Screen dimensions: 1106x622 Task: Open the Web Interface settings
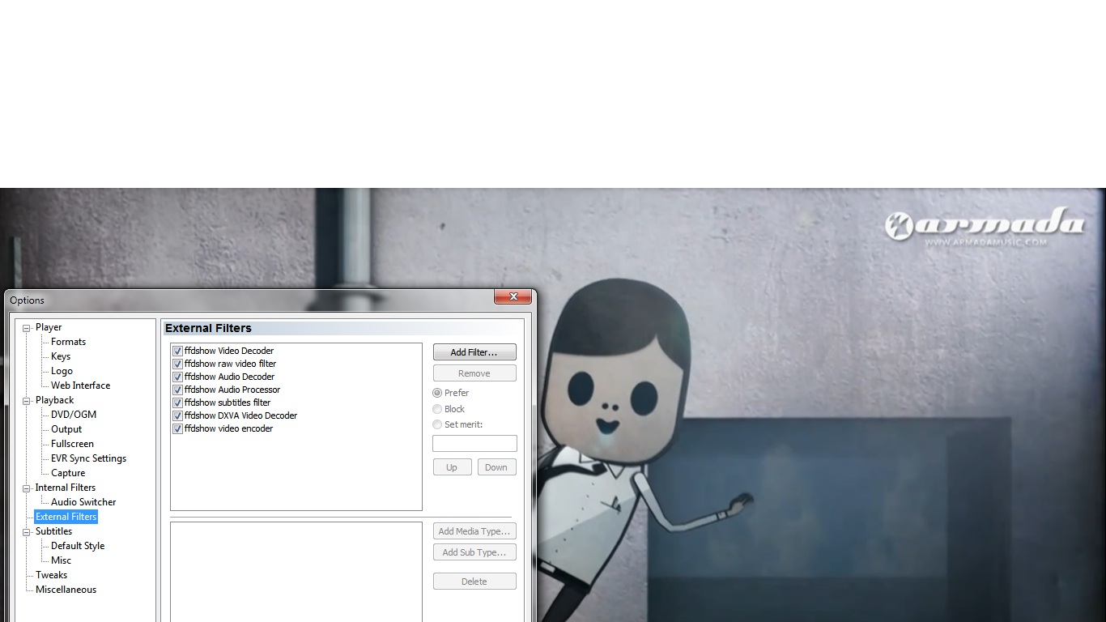(x=80, y=386)
